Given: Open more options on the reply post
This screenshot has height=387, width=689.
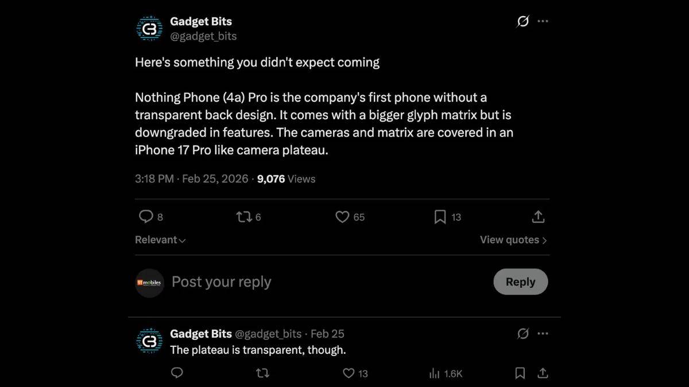Looking at the screenshot, I should [543, 333].
